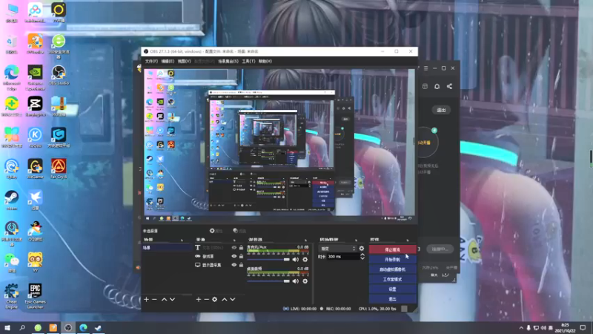Click 开始录制 start recording button
This screenshot has height=334, width=593.
pyautogui.click(x=392, y=259)
